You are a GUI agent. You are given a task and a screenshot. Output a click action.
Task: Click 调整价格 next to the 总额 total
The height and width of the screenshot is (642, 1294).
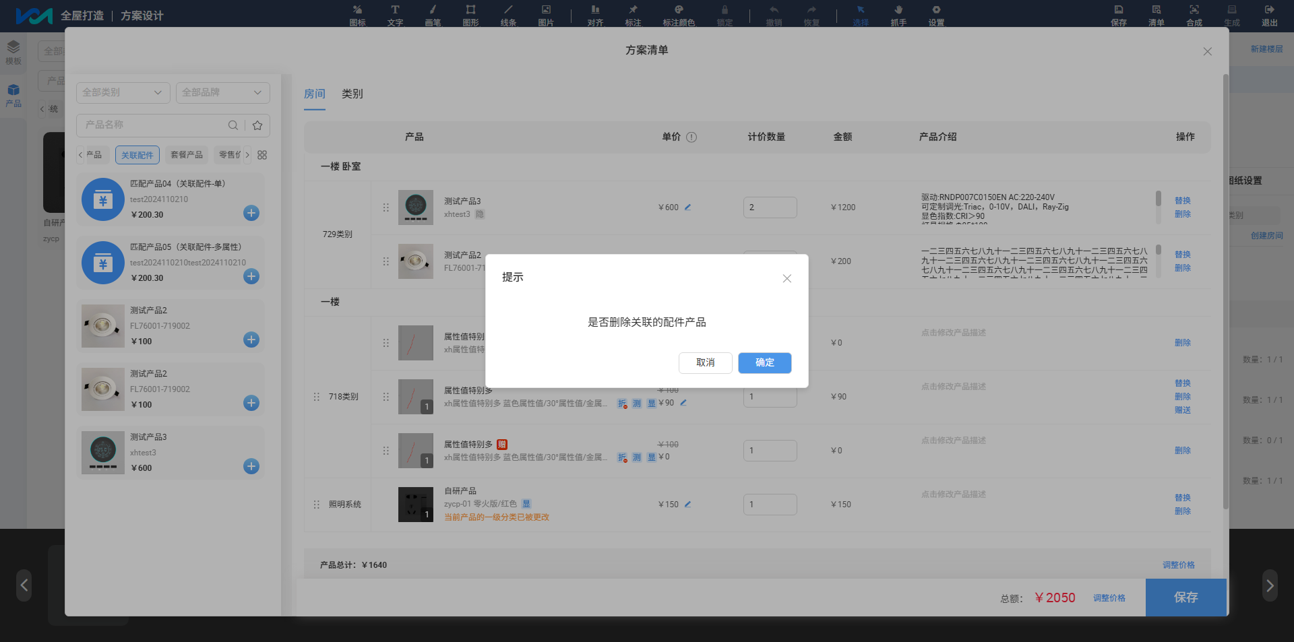pyautogui.click(x=1109, y=598)
